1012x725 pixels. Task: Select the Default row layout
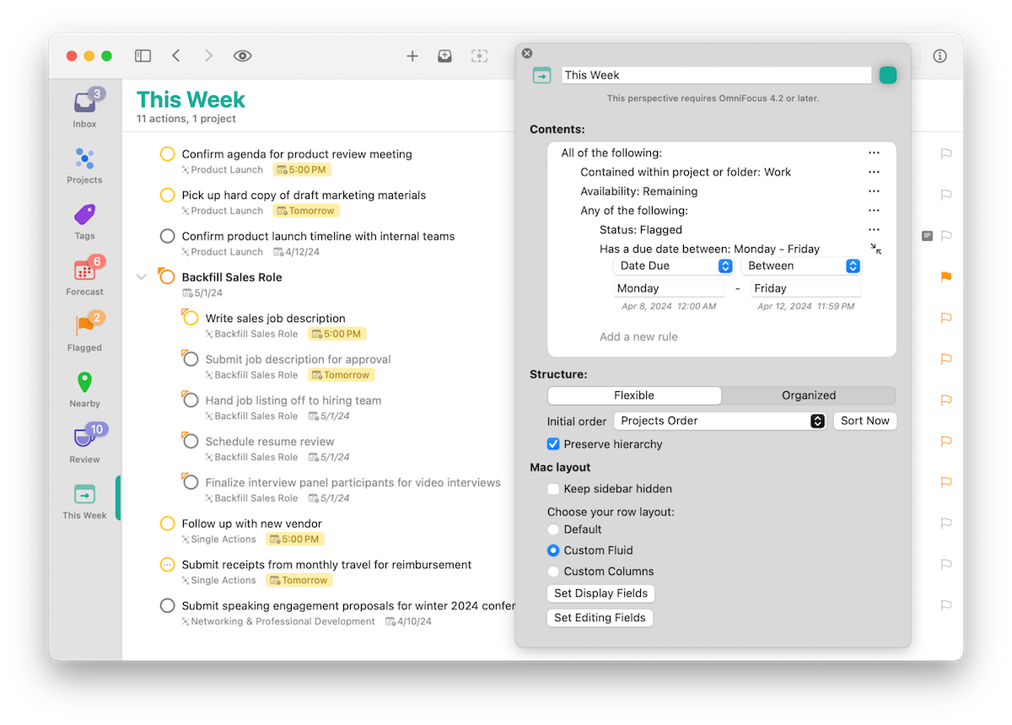click(x=553, y=529)
